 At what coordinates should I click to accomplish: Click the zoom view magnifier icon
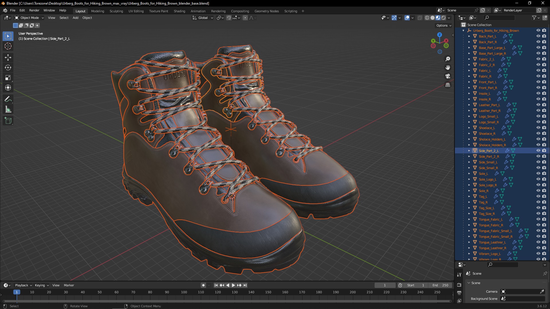[x=448, y=59]
